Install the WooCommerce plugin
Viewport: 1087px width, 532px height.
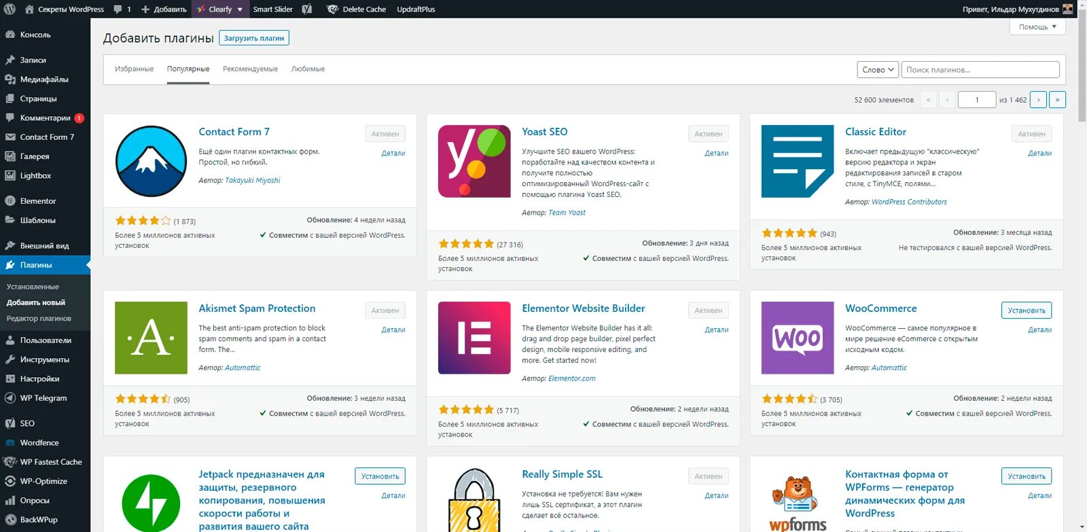1026,311
